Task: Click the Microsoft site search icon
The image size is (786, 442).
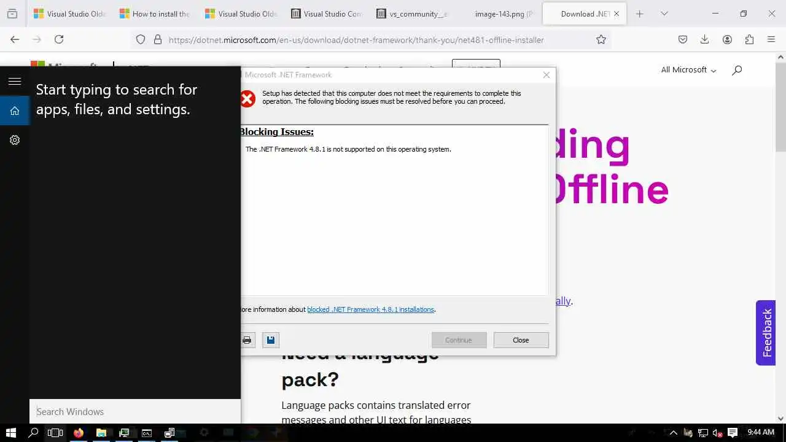Action: pyautogui.click(x=737, y=70)
